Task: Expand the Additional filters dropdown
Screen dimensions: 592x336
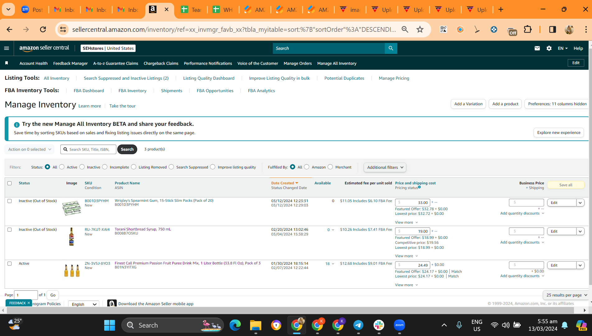Action: (385, 167)
